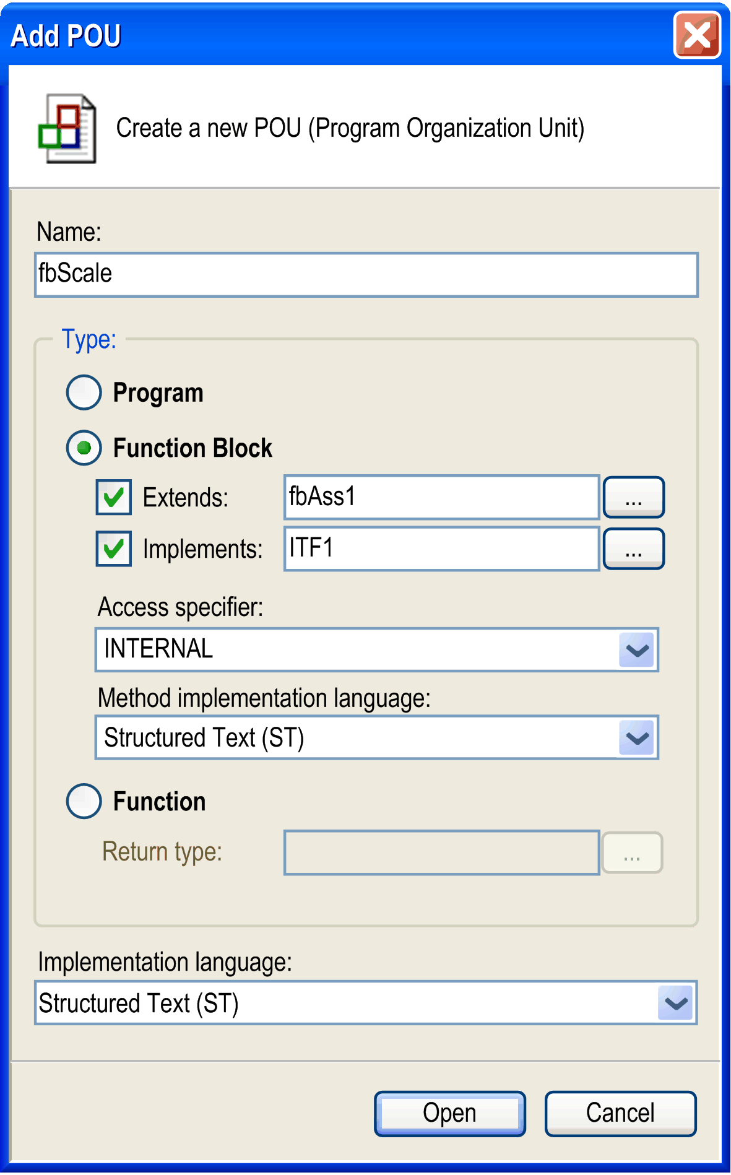This screenshot has width=731, height=1175.
Task: Select the Function Block radio button
Action: tap(84, 448)
